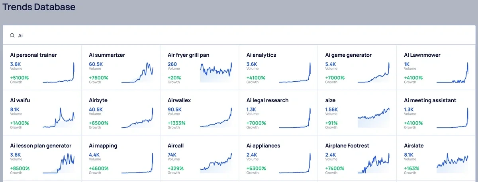478x182 pixels.
Task: Open the Ai waifu trend
Action: pos(20,100)
